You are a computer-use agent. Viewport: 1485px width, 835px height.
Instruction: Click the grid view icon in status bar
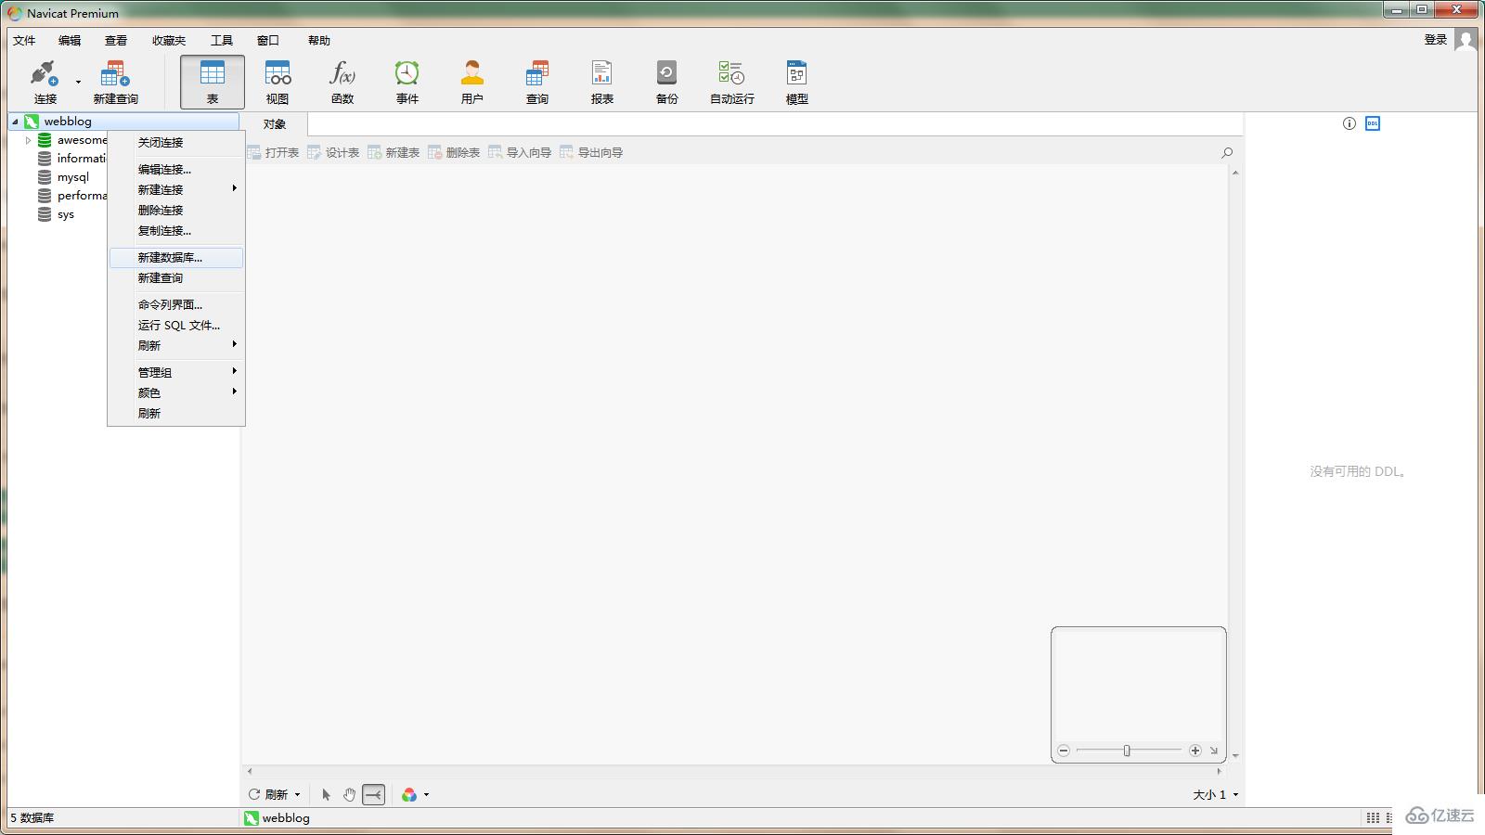point(1373,817)
